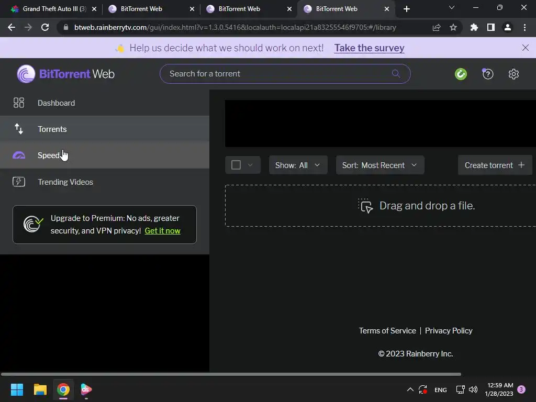Viewport: 536px width, 402px height.
Task: Click the Trending Videos lightning icon
Action: [19, 182]
